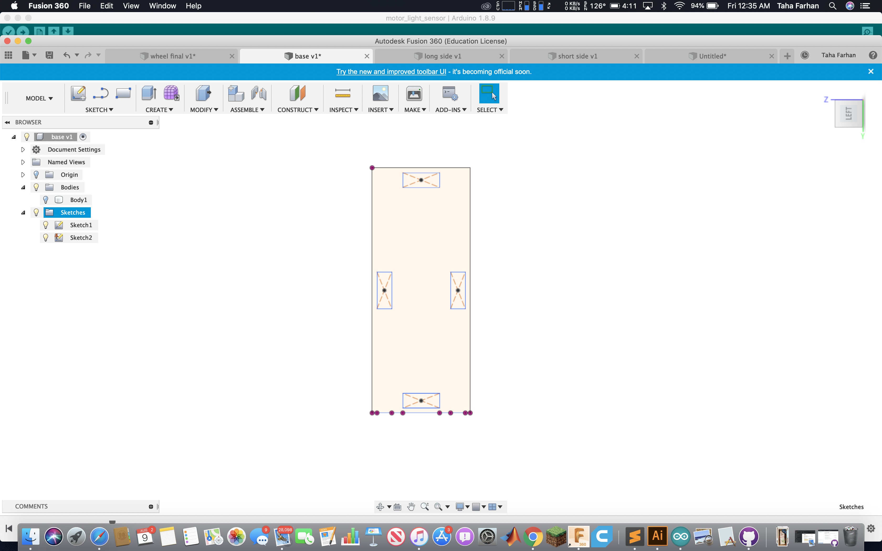Click the Extrude tool icon

(x=149, y=93)
